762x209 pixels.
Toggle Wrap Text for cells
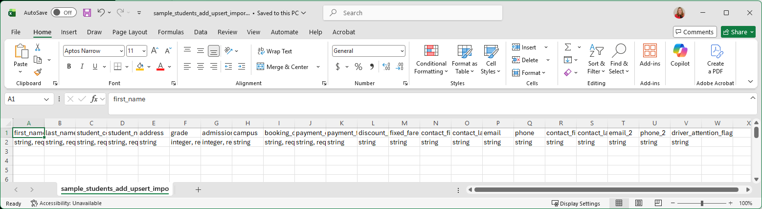click(x=274, y=51)
